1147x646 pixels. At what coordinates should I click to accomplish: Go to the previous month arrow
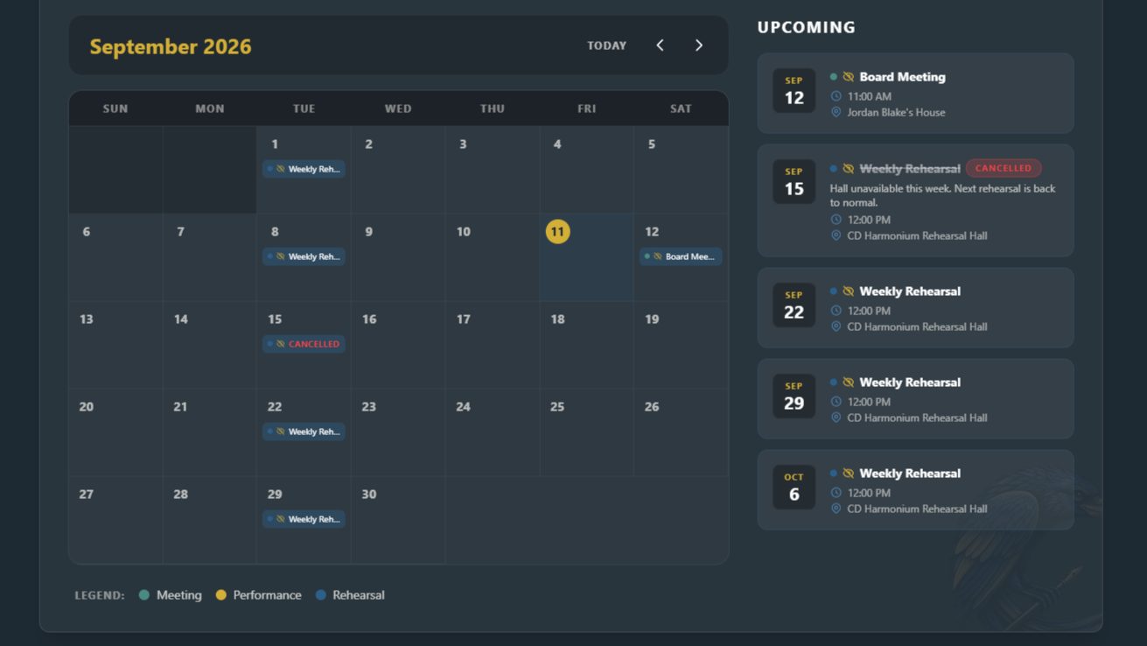pos(660,46)
